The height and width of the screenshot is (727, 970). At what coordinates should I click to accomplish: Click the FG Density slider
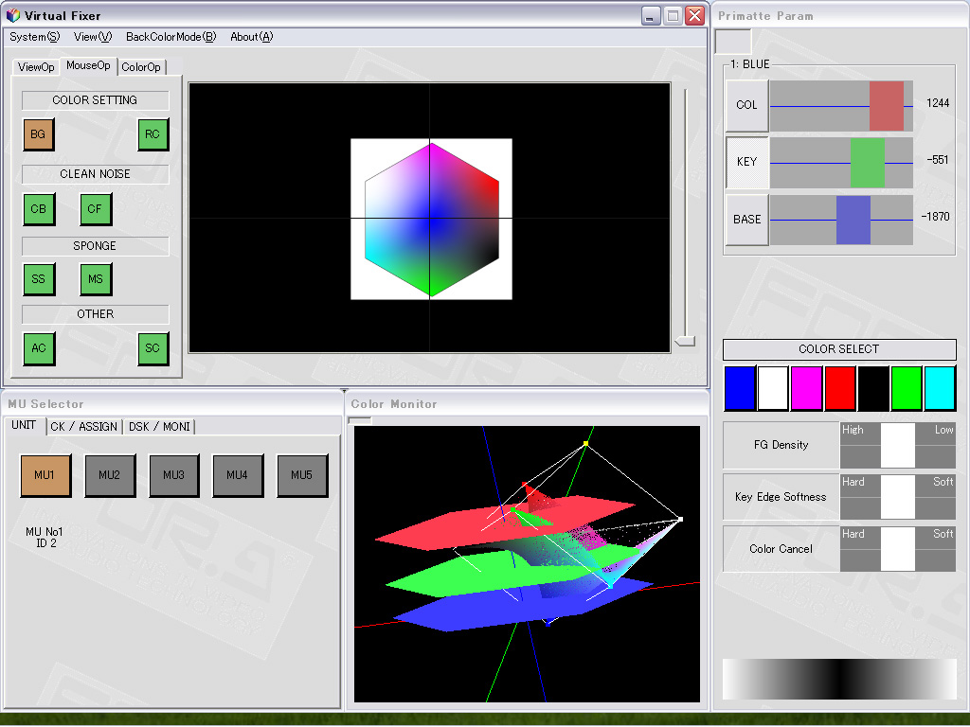[897, 445]
